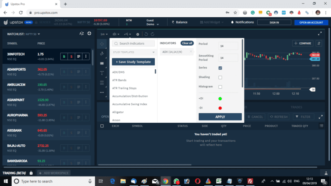
Task: Uncheck the Series checkbox
Action: click(x=220, y=68)
